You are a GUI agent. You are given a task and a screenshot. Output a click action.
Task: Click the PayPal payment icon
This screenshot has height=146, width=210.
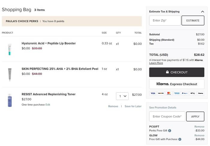pyautogui.click(x=184, y=93)
